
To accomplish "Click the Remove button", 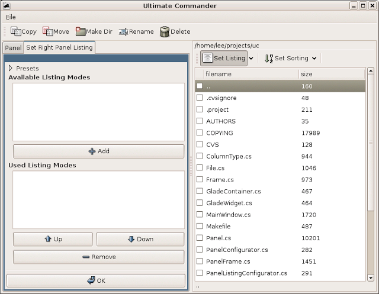I will 99,257.
